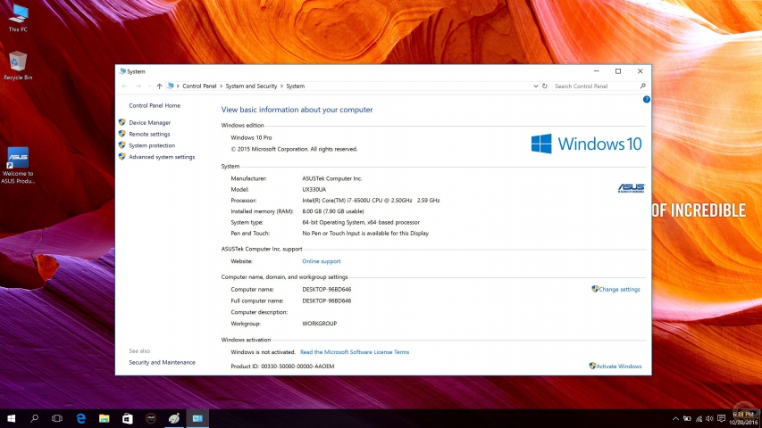This screenshot has width=762, height=428.
Task: Click 'DESKTOP-96BD646' next to Computer name
Action: tap(327, 289)
